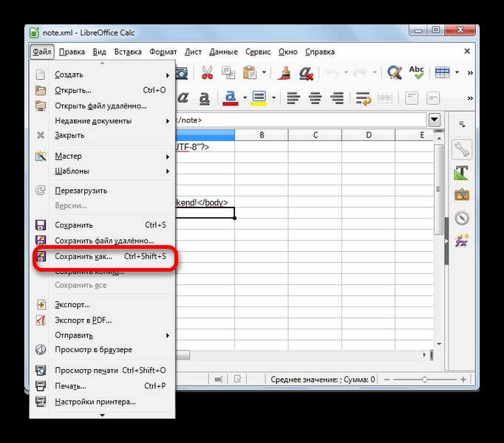The height and width of the screenshot is (443, 504).
Task: Run the Abc spellcheck icon
Action: [x=416, y=72]
